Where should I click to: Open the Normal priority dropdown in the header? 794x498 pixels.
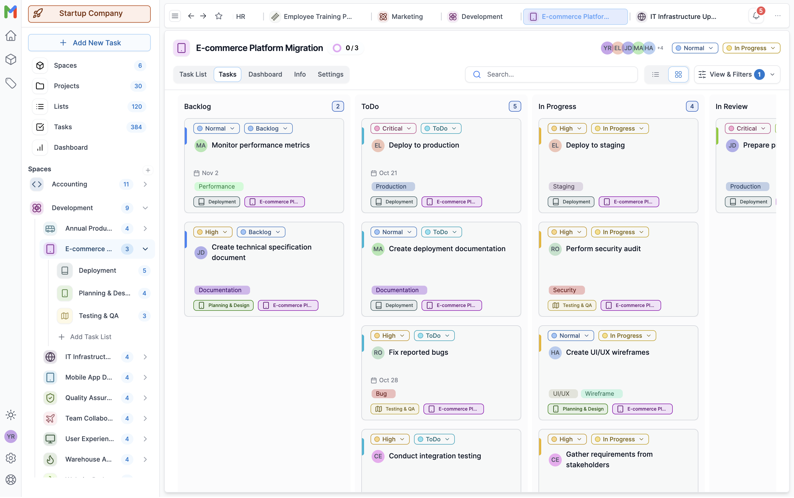tap(694, 48)
